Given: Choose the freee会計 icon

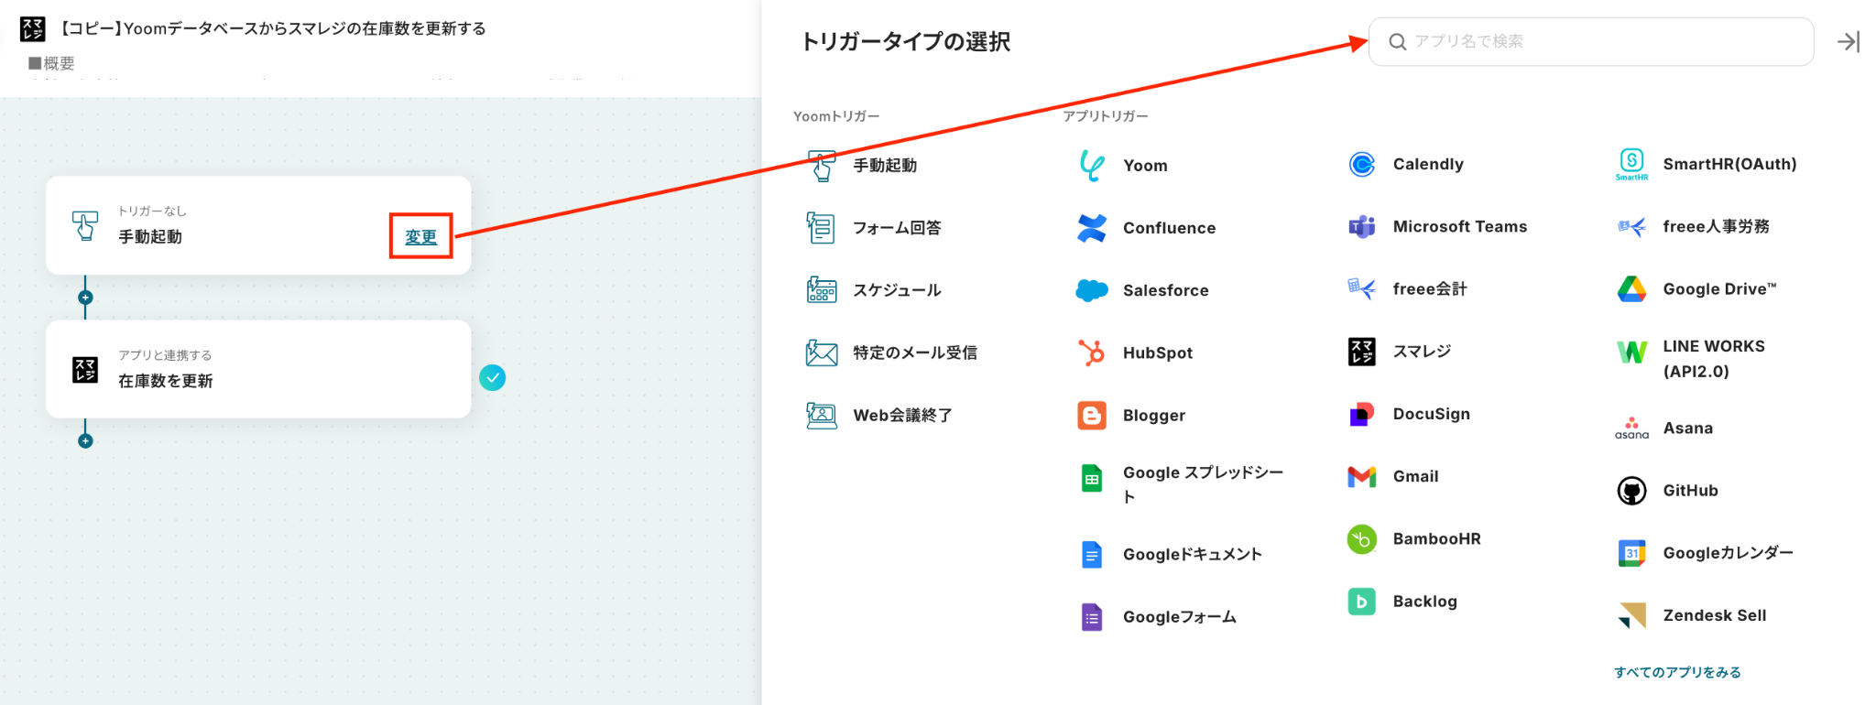Looking at the screenshot, I should pyautogui.click(x=1362, y=288).
